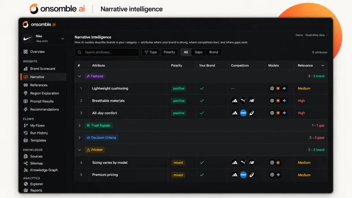This screenshot has height=198, width=352.
Task: Select the All filter tab
Action: click(186, 52)
